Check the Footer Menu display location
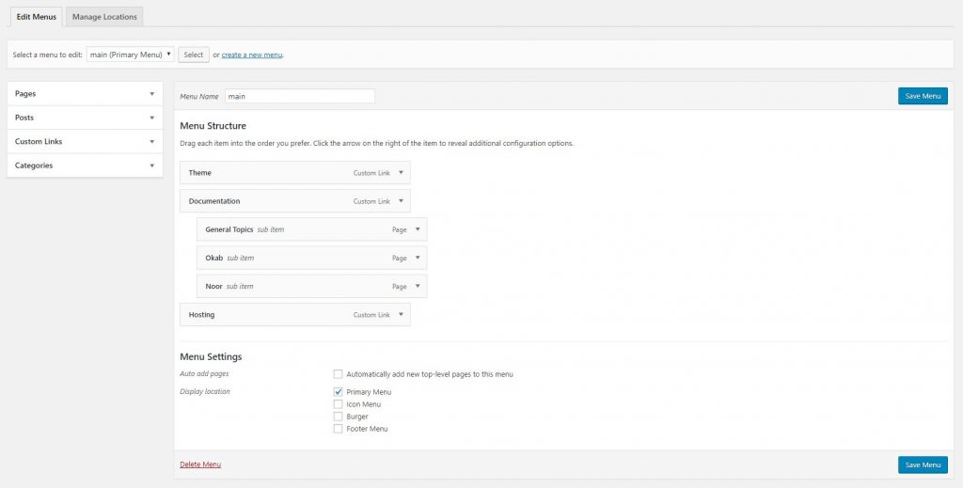Image resolution: width=963 pixels, height=488 pixels. (338, 429)
